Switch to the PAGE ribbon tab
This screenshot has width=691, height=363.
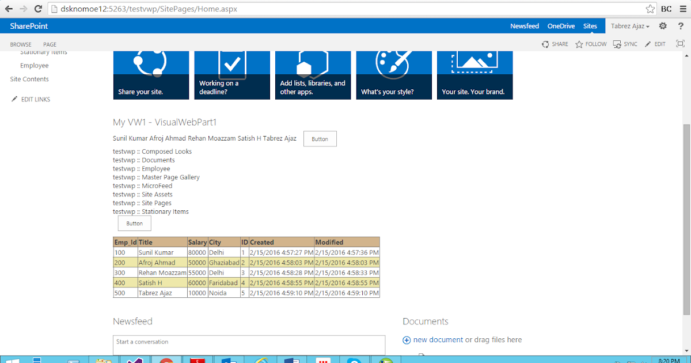50,44
